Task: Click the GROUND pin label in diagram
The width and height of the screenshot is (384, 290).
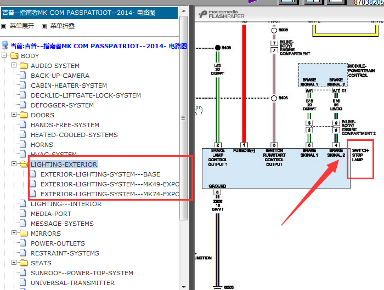Action: (217, 186)
